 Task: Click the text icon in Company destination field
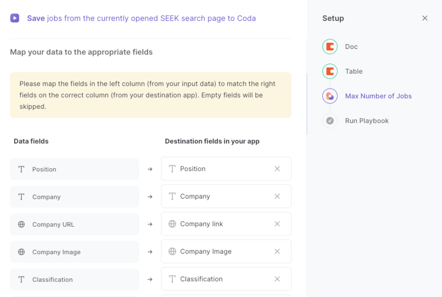[x=172, y=196]
